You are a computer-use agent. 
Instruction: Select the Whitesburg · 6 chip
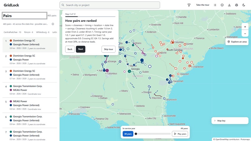coord(43,32)
